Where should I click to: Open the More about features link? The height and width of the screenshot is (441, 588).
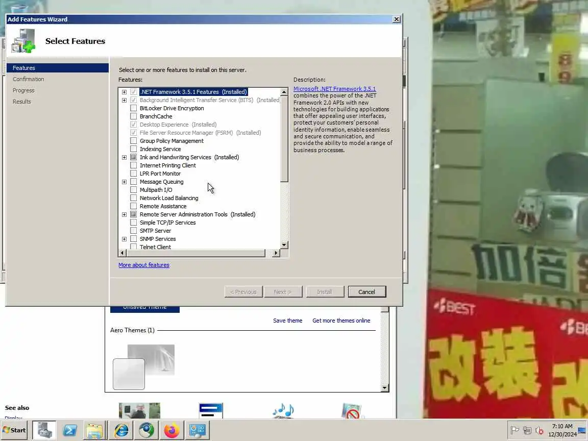(x=144, y=265)
